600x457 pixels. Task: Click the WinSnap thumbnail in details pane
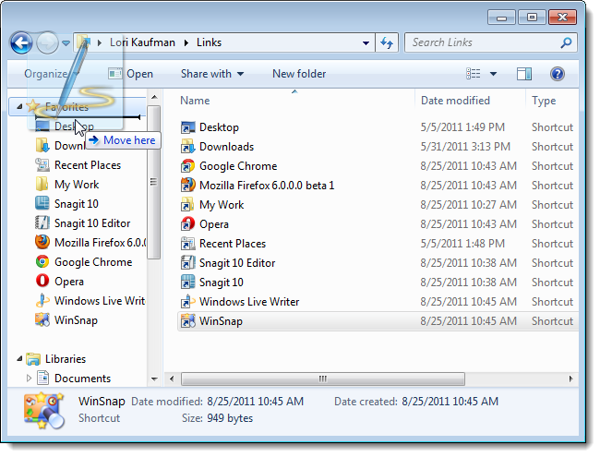(44, 410)
